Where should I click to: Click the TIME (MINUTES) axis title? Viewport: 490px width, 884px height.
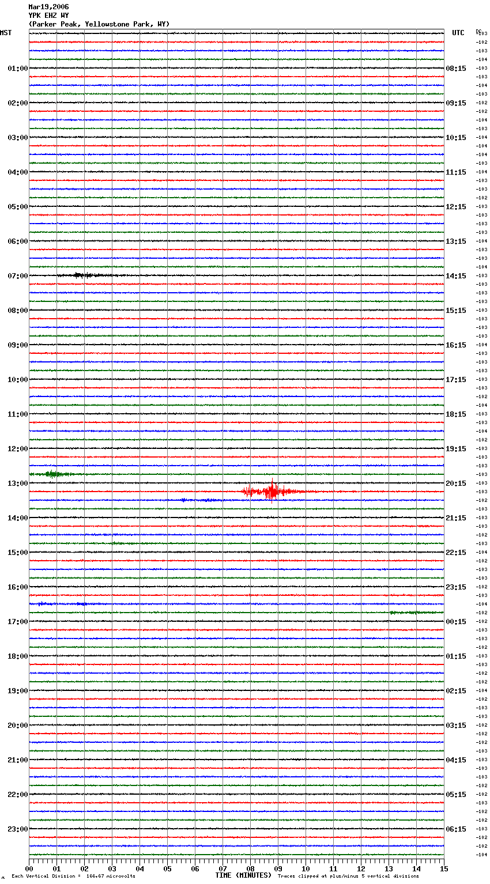tap(243, 875)
